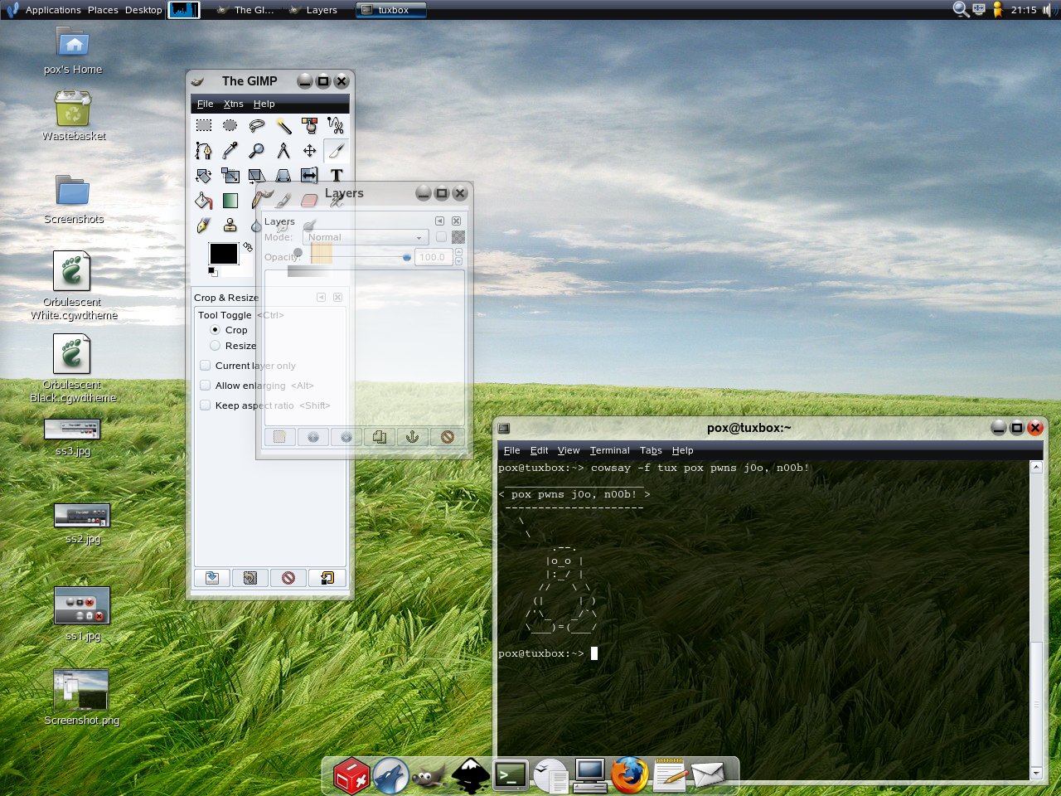
Task: Toggle Keep transparency checkbox in Layers window
Action: pyautogui.click(x=441, y=237)
